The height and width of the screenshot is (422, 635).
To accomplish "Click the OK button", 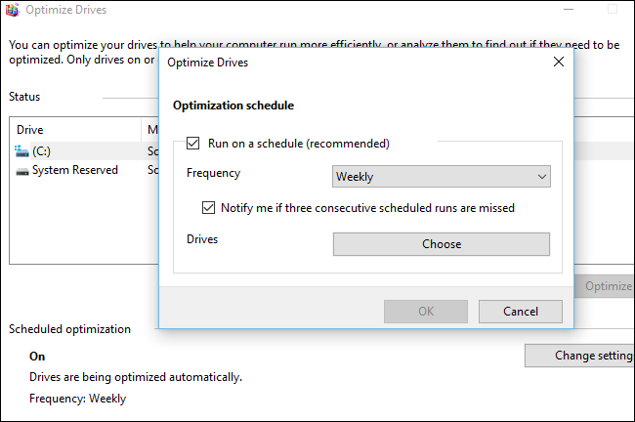I will point(426,312).
